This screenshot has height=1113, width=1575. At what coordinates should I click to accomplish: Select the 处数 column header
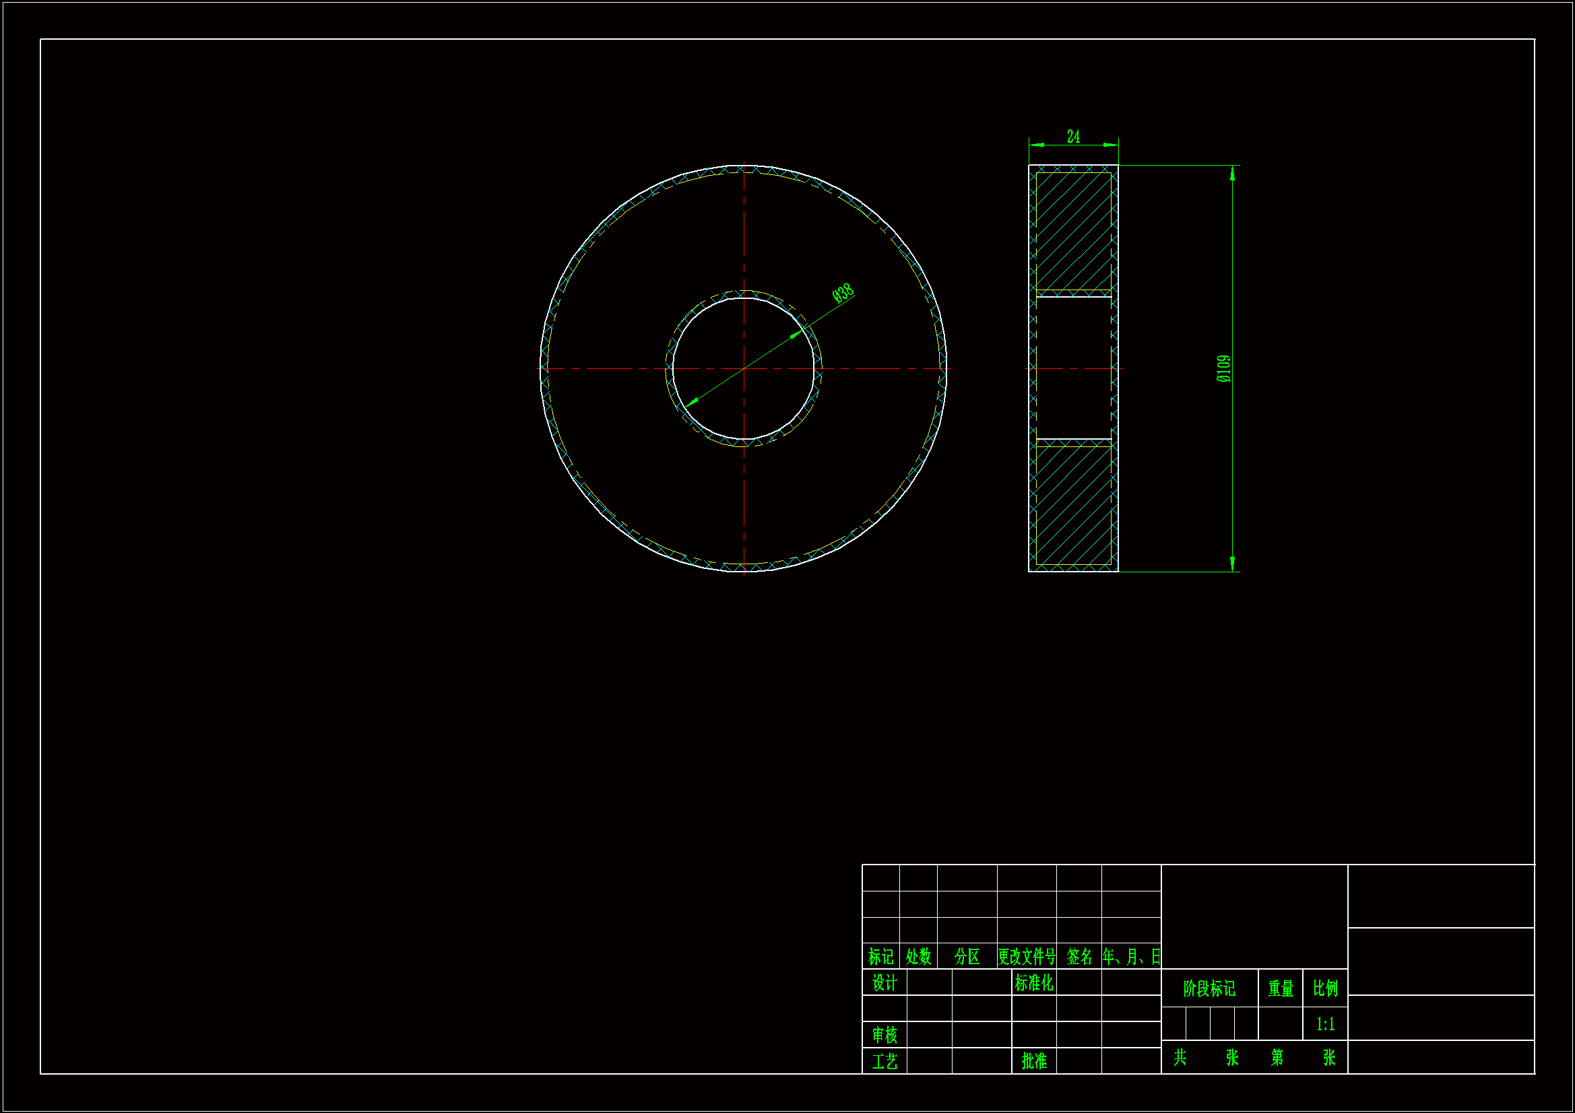point(918,956)
